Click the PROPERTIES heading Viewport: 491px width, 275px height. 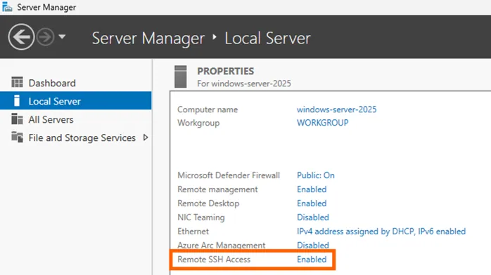(226, 71)
